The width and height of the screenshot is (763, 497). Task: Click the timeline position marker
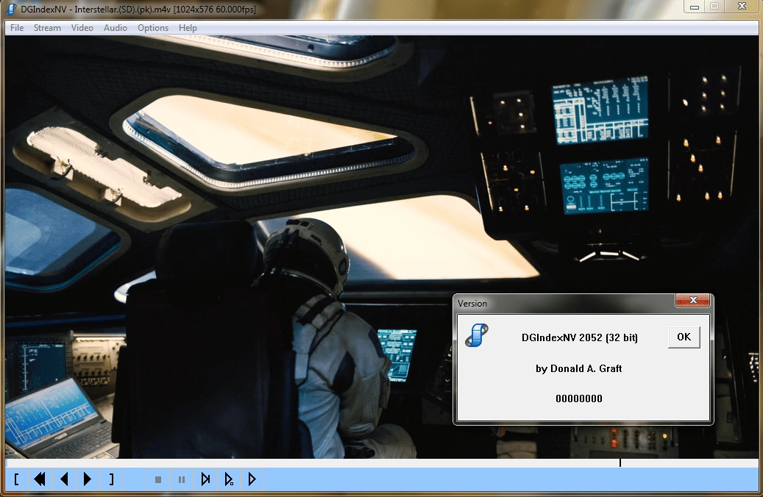620,463
